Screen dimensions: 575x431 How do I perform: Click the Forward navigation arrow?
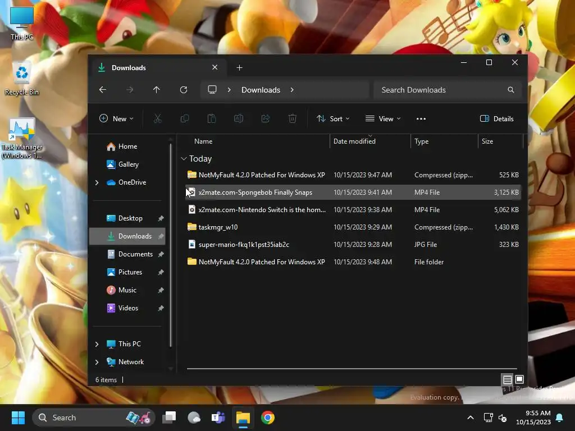(130, 90)
